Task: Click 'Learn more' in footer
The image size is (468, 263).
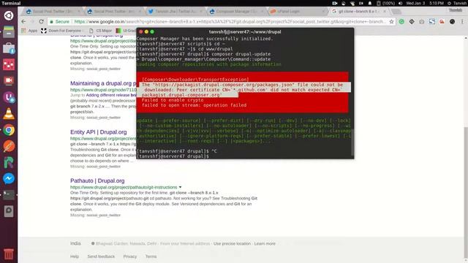Action: coord(265,243)
